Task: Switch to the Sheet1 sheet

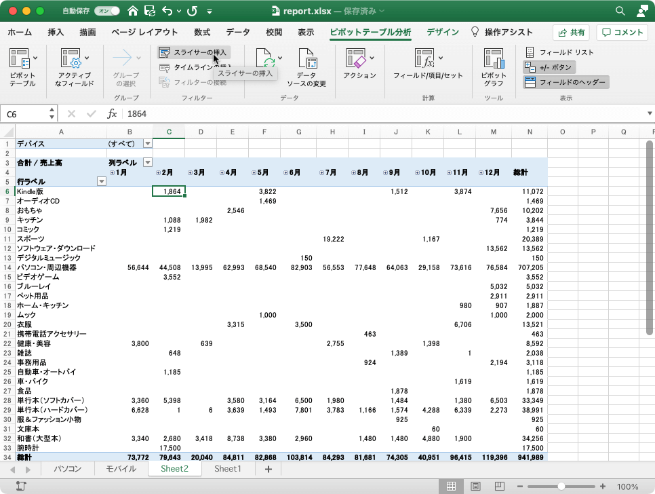Action: pos(228,469)
